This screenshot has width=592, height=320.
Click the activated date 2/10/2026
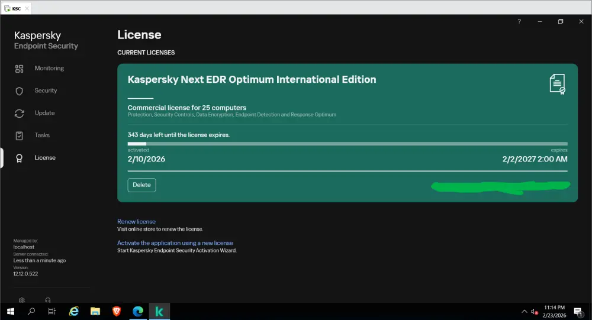pyautogui.click(x=146, y=159)
